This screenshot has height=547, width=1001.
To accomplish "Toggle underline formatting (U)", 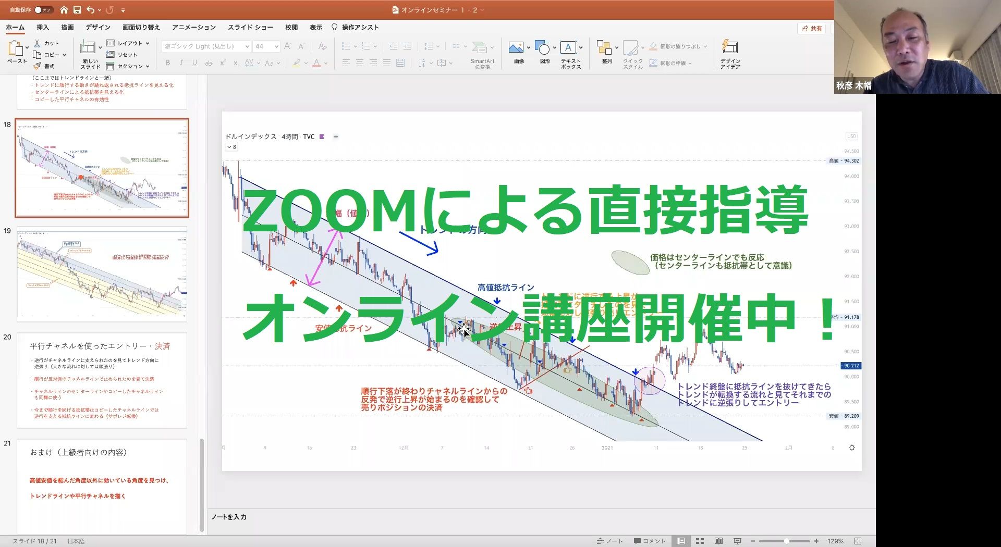I will pyautogui.click(x=194, y=63).
